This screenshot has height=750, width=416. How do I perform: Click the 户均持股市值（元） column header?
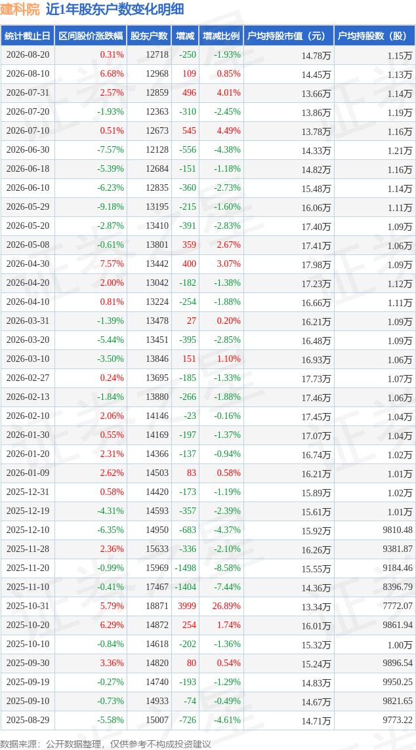click(x=288, y=36)
